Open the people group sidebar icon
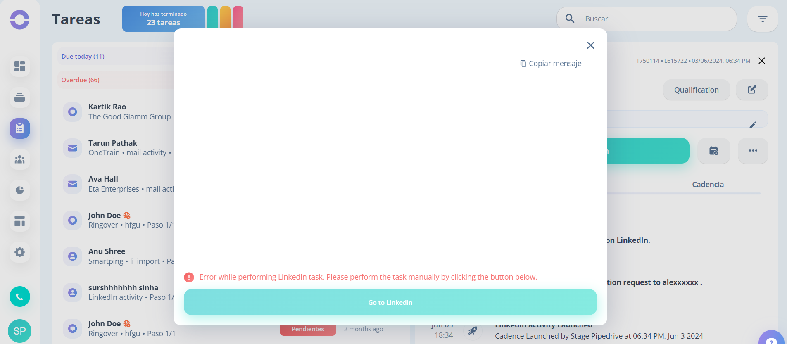This screenshot has height=344, width=787. click(x=20, y=159)
